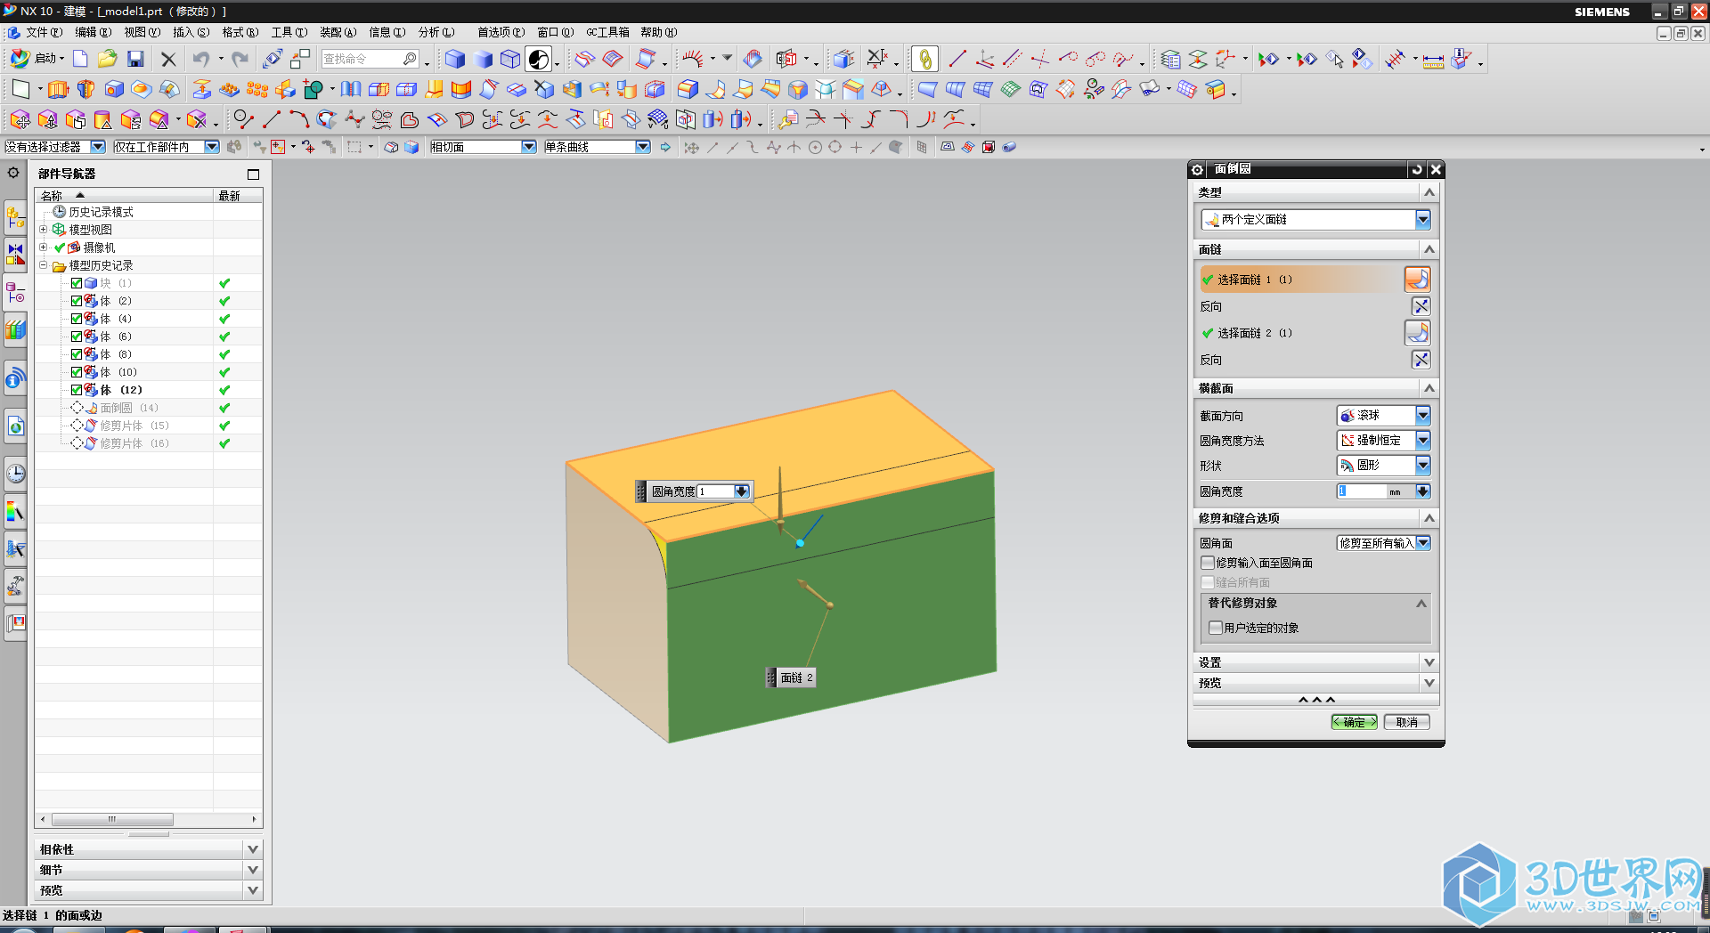This screenshot has width=1710, height=933.
Task: Toggle checkbox for 体 (6) feature
Action: point(77,337)
